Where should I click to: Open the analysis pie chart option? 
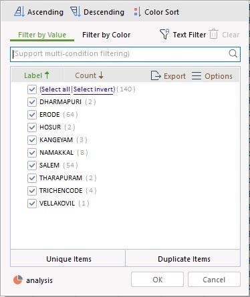(33, 280)
